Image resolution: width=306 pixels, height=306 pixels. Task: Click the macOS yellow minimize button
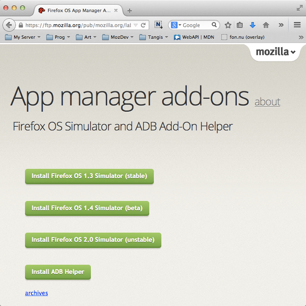tap(14, 8)
